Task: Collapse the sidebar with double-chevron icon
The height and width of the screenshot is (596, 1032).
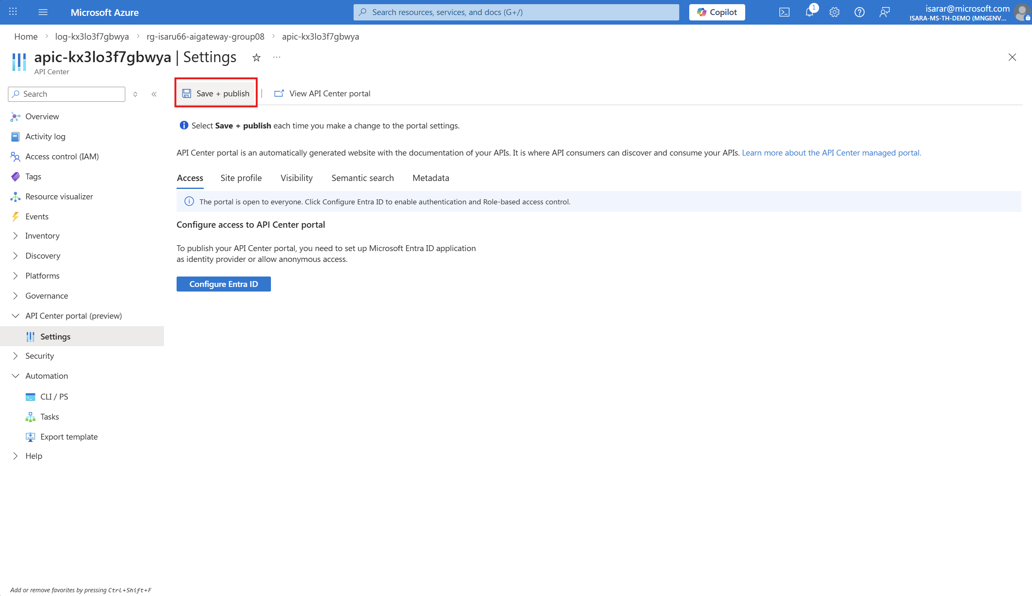Action: click(154, 94)
